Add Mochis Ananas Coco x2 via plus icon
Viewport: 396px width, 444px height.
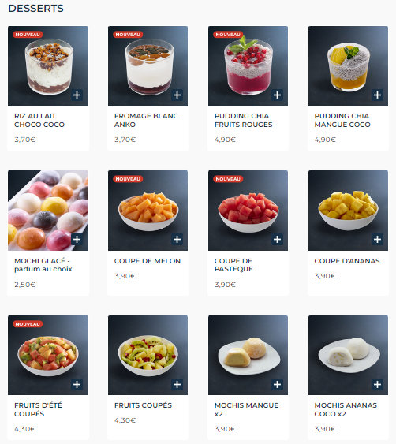coord(377,385)
